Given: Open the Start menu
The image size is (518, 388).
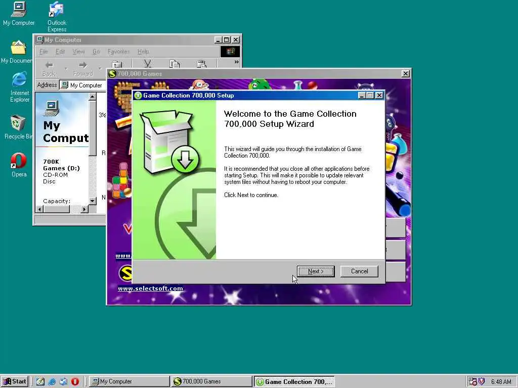Looking at the screenshot, I should tap(15, 381).
